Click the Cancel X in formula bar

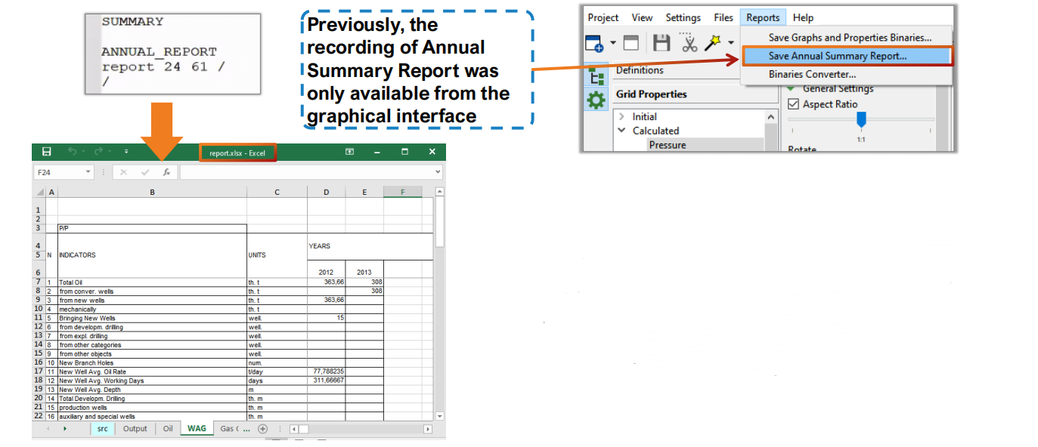(125, 172)
